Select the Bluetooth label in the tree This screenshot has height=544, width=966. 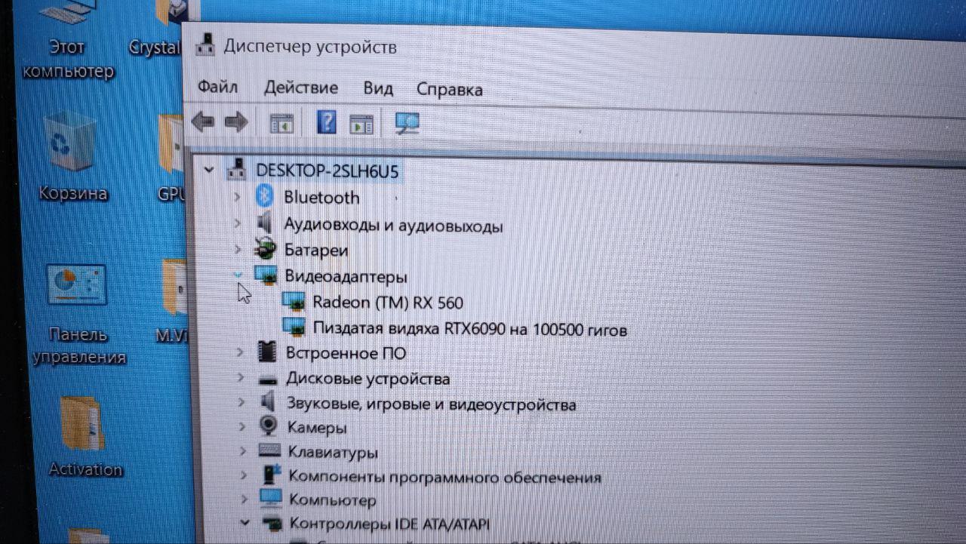point(321,198)
